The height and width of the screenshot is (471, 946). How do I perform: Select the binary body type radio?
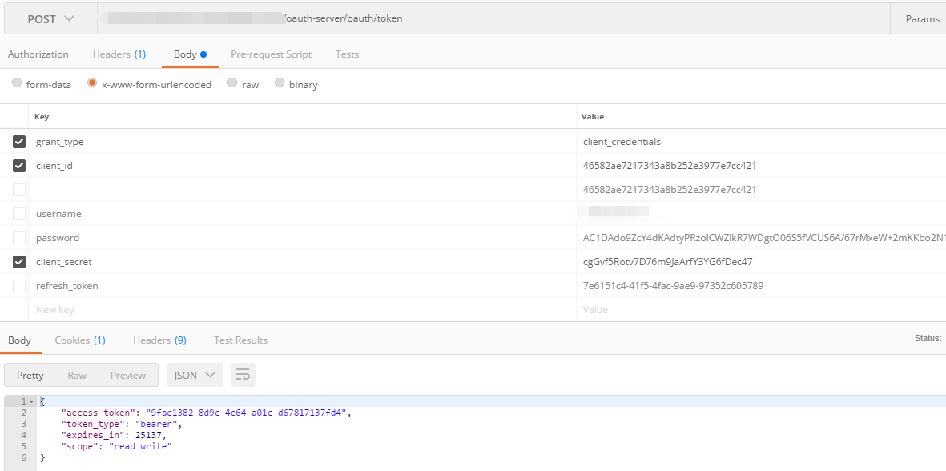click(280, 83)
